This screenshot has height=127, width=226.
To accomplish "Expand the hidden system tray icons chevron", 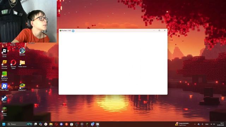I will pyautogui.click(x=195, y=124).
